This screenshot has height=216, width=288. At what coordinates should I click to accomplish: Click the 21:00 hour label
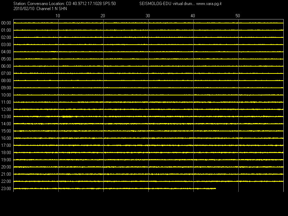point(6,174)
